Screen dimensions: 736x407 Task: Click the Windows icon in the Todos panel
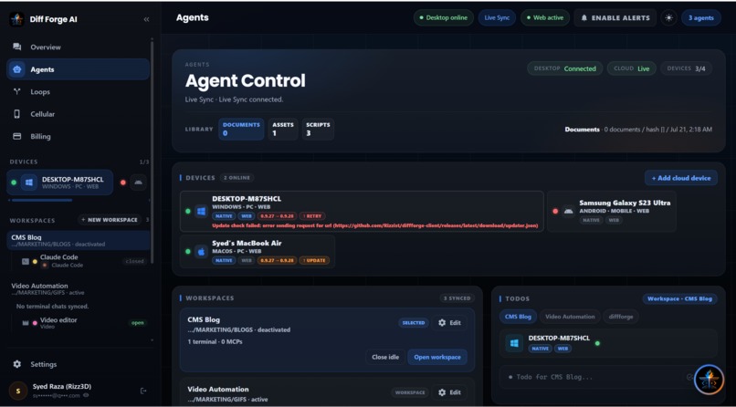pyautogui.click(x=514, y=343)
